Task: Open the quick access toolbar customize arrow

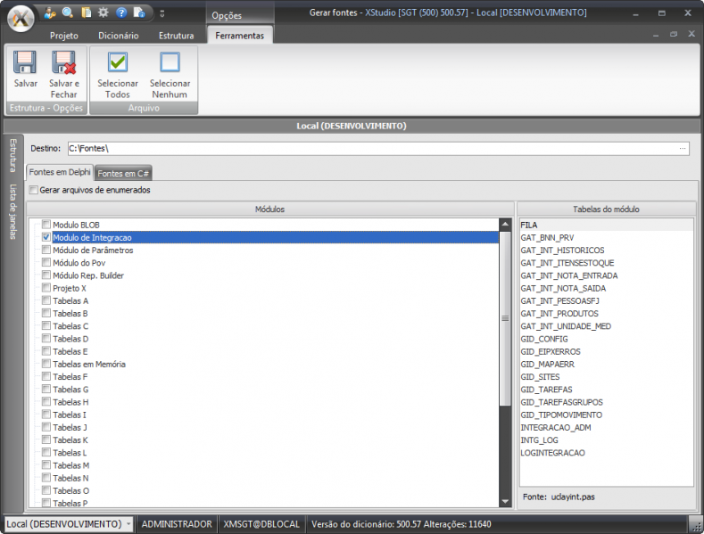Action: coord(162,13)
